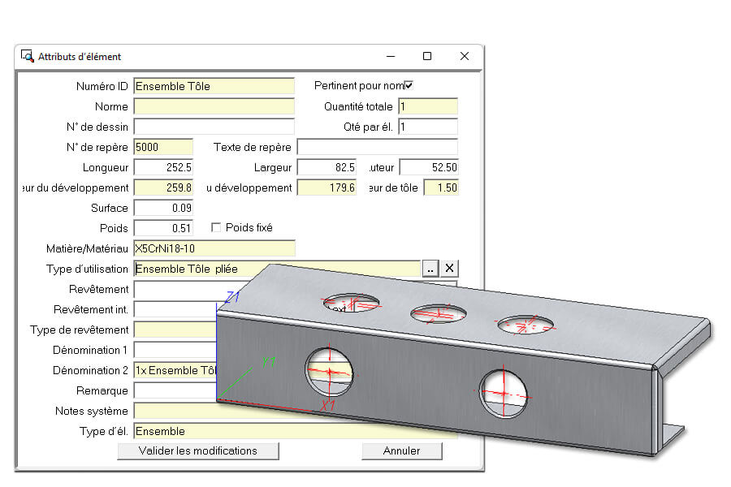The width and height of the screenshot is (731, 487).
Task: Click Valider les modifications button
Action: pyautogui.click(x=198, y=451)
